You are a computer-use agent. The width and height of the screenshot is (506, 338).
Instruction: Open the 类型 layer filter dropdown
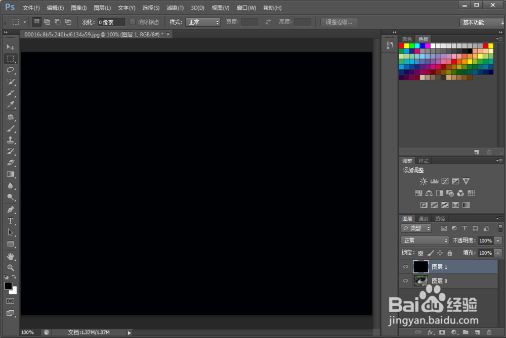tap(416, 228)
